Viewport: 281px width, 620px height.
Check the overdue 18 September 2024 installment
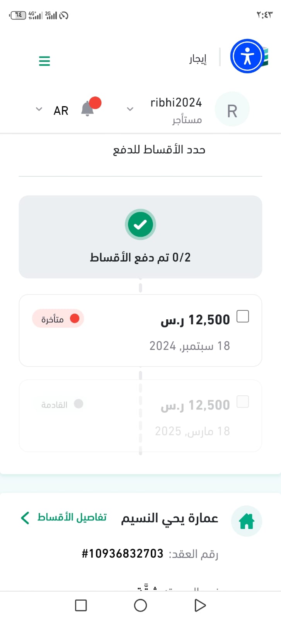[243, 317]
